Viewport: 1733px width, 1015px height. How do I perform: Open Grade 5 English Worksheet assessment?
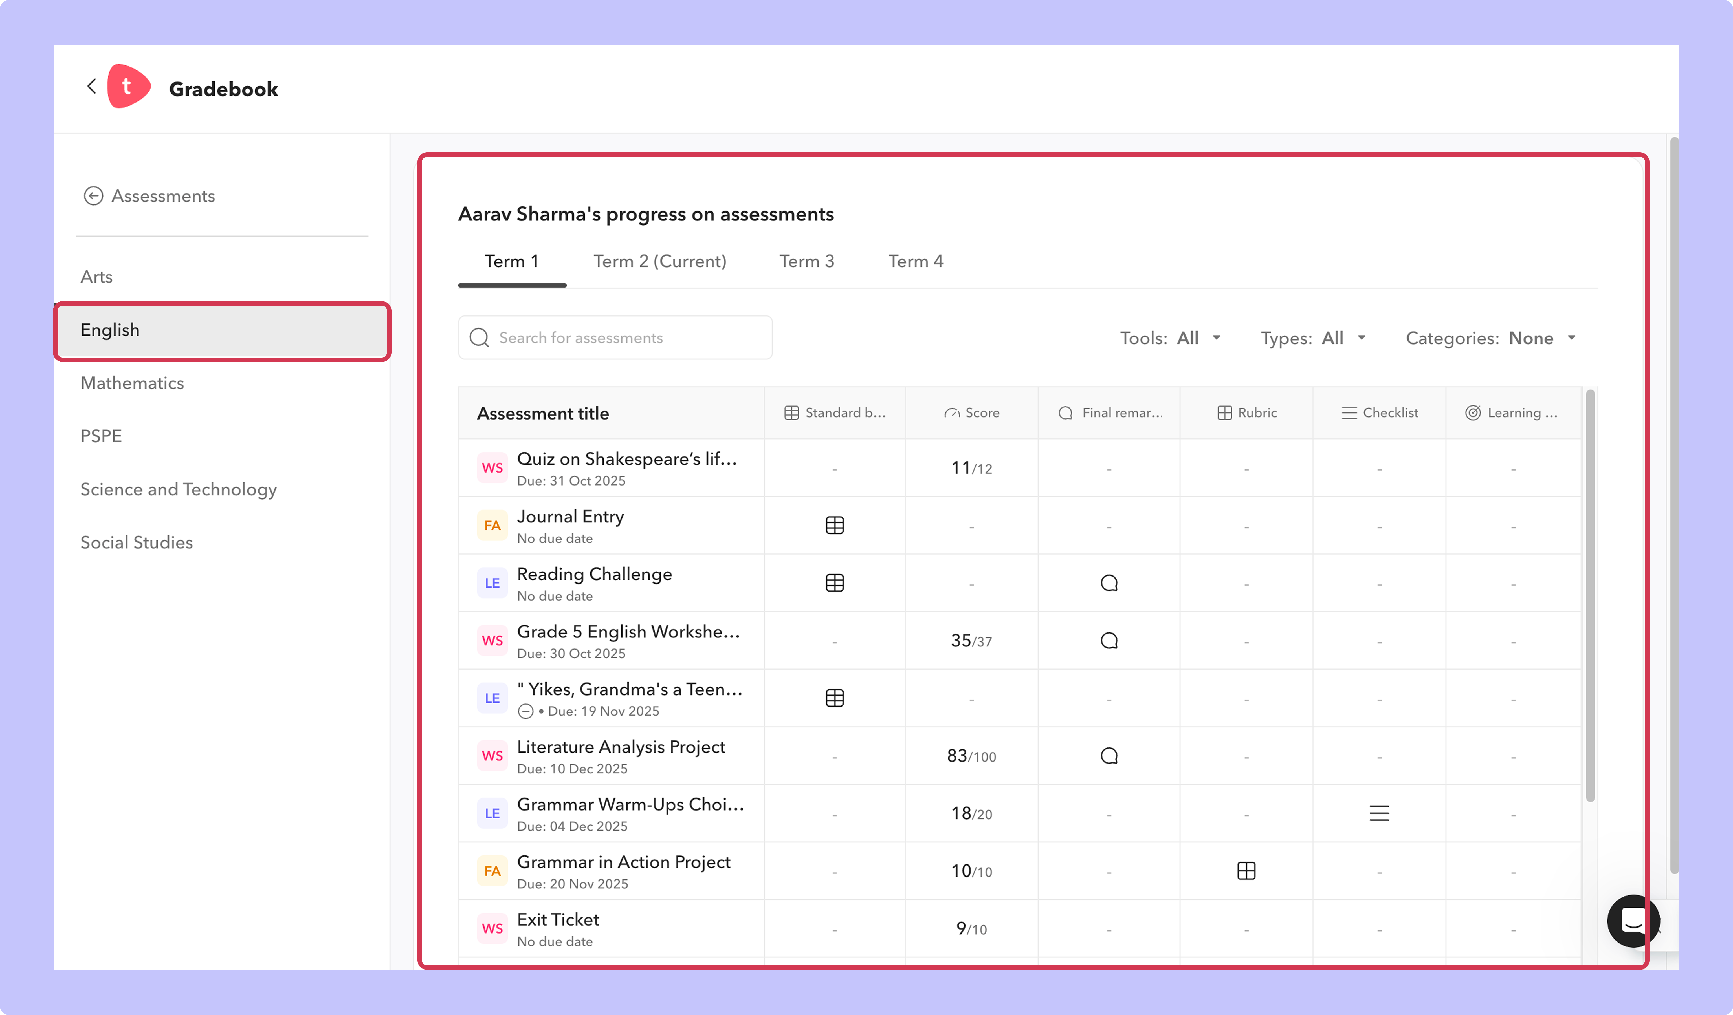pyautogui.click(x=628, y=632)
